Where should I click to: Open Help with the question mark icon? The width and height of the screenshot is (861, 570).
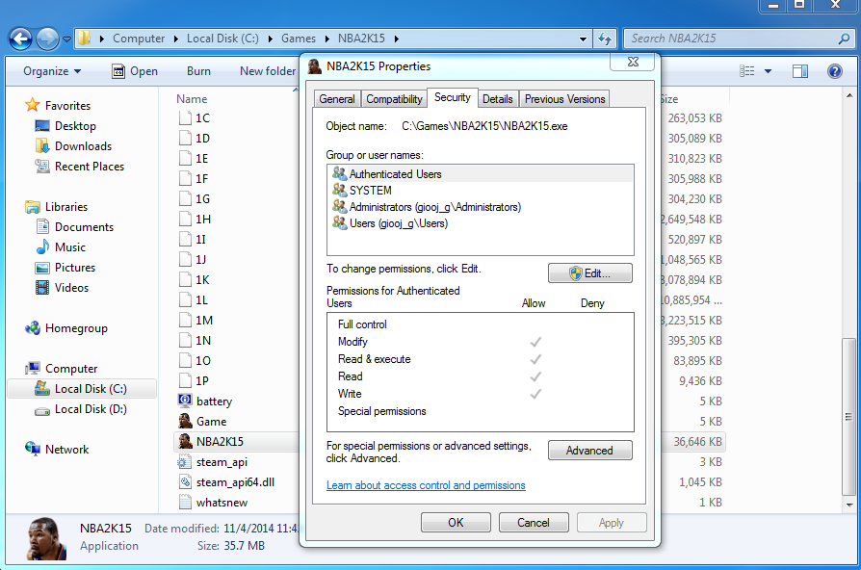835,71
